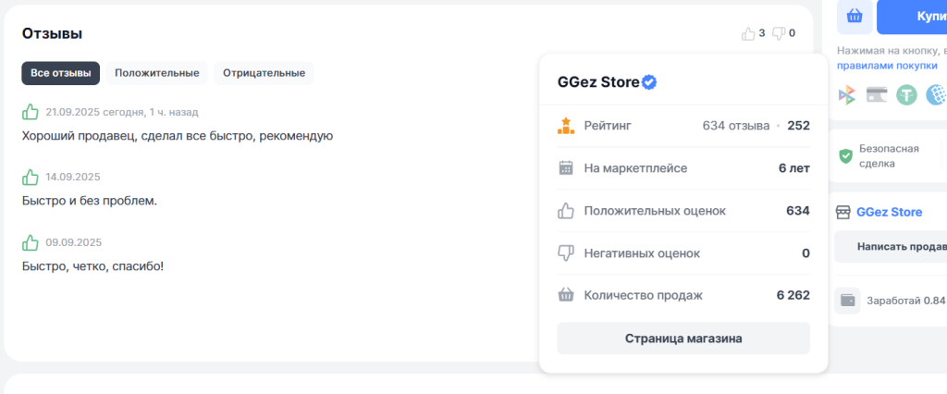This screenshot has height=394, width=947.
Task: Click the thumbs-up counter in the reviews header
Action: pos(753,34)
